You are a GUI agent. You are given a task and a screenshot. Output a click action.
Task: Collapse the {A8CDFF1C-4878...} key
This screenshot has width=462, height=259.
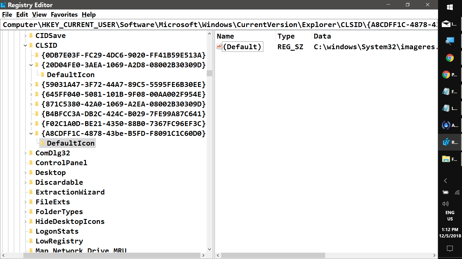point(31,134)
